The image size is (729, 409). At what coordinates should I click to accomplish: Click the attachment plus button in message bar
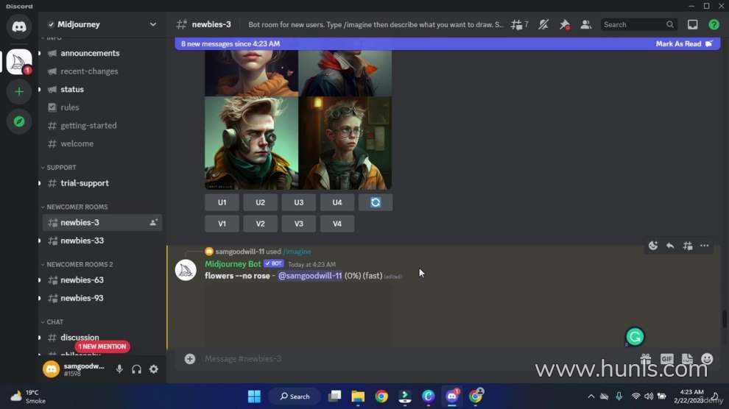[190, 359]
